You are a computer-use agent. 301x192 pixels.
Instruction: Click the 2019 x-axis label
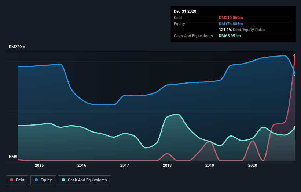tap(210, 165)
